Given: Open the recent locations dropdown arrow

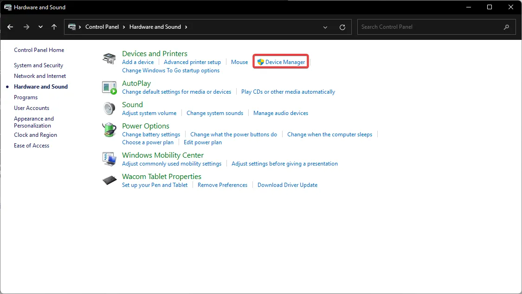Looking at the screenshot, I should (x=40, y=27).
